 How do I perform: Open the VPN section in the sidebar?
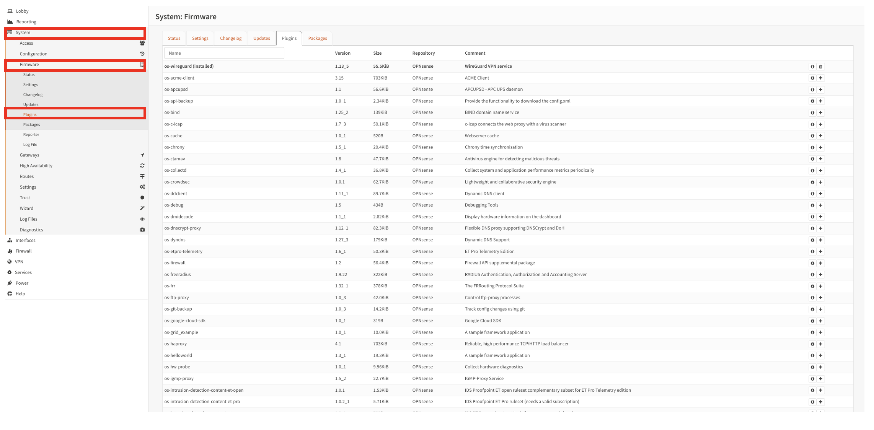(x=19, y=262)
